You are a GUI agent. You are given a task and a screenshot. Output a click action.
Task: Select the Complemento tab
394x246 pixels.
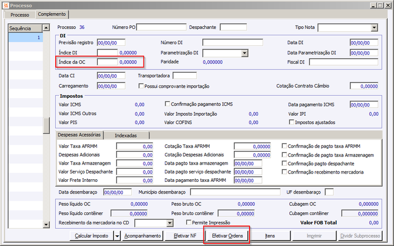(x=52, y=14)
